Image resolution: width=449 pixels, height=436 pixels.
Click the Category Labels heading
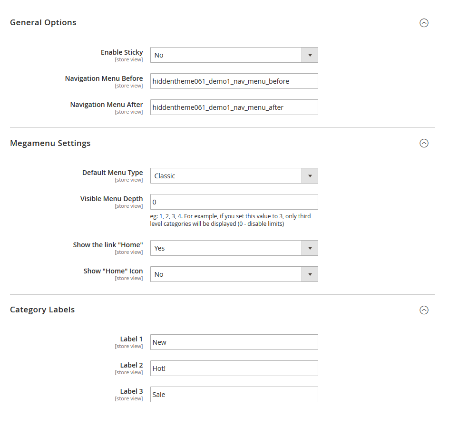click(42, 310)
